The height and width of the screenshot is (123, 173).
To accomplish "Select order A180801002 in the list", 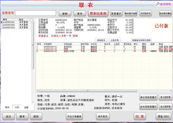I will (x=9, y=25).
